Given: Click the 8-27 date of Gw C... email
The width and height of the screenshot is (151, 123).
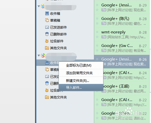Looking at the screenshot, I should click(x=143, y=46).
